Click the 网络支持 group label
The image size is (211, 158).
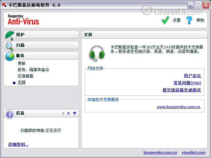pyautogui.click(x=95, y=68)
